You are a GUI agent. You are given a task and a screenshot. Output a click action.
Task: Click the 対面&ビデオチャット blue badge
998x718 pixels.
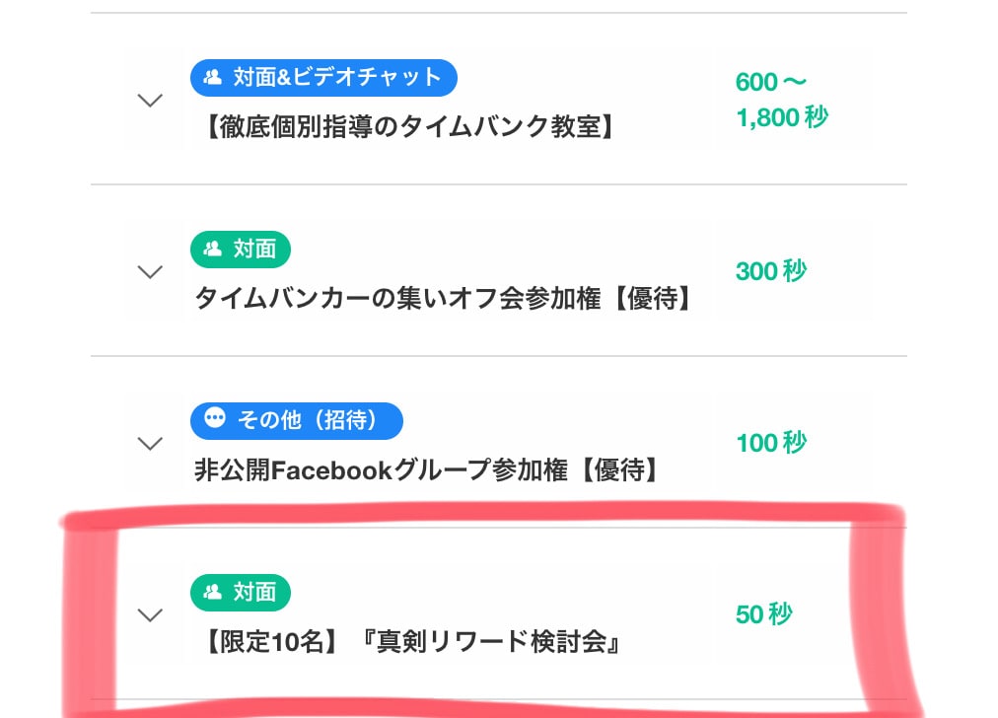[x=323, y=78]
